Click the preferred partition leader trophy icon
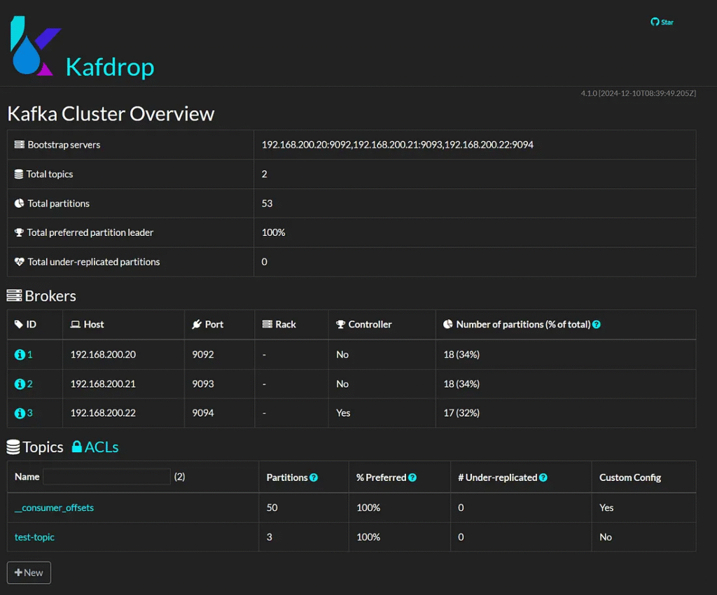 click(x=19, y=232)
